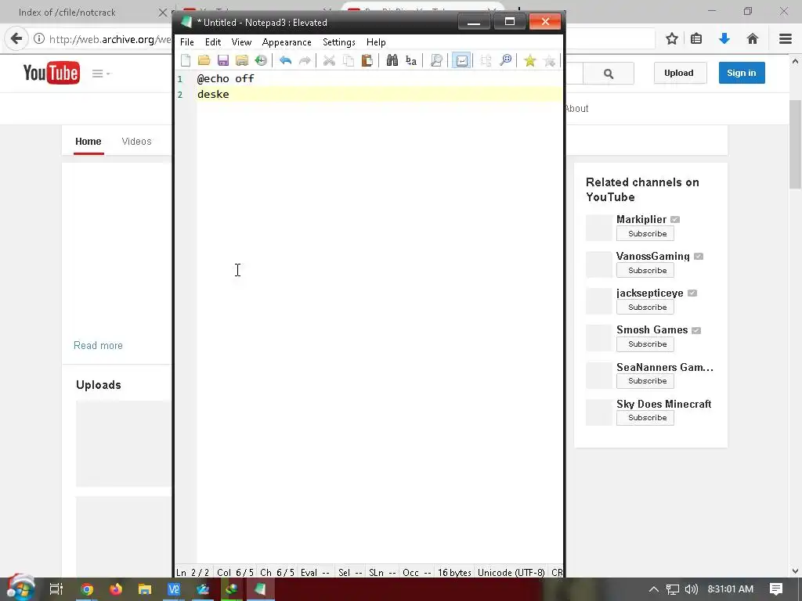Image resolution: width=802 pixels, height=601 pixels.
Task: Subscribe to the Markiplier channel
Action: 645,233
